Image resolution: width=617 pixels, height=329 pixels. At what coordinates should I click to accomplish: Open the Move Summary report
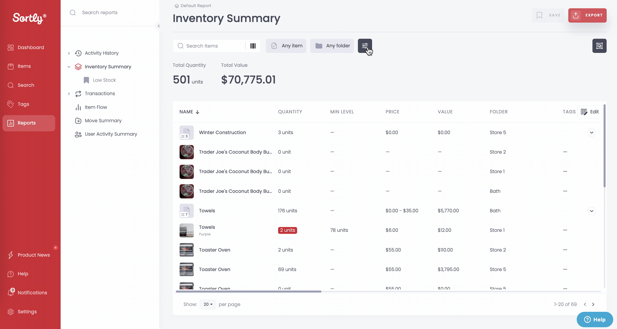(103, 120)
